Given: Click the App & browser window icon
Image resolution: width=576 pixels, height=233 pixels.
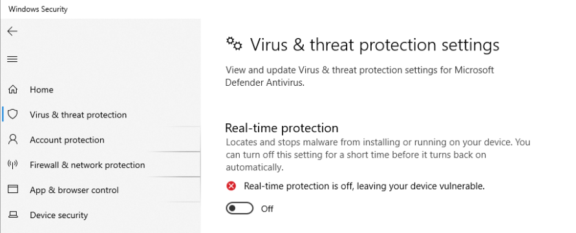Looking at the screenshot, I should coord(13,189).
